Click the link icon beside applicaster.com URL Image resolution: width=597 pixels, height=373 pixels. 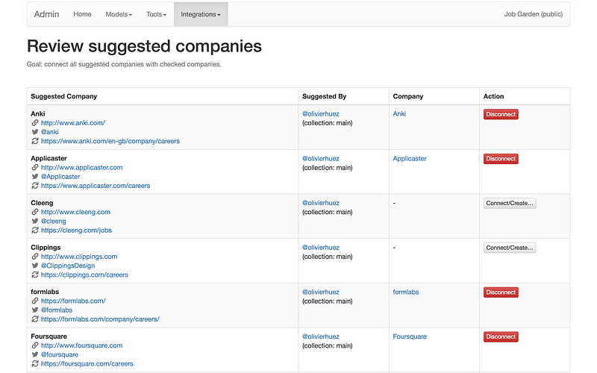[34, 167]
